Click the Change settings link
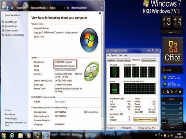This screenshot has width=186, height=139. click(92, 112)
